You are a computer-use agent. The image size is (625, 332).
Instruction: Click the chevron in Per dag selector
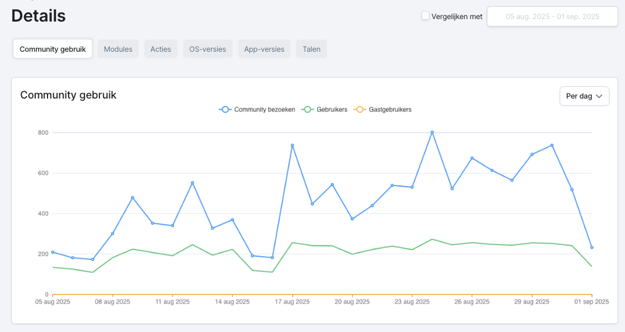pyautogui.click(x=599, y=96)
